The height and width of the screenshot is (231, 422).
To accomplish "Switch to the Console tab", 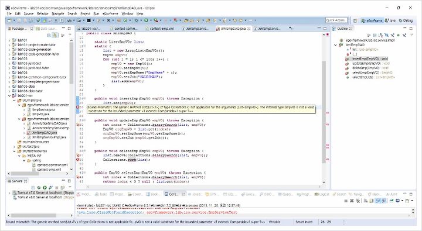I will coord(173,194).
